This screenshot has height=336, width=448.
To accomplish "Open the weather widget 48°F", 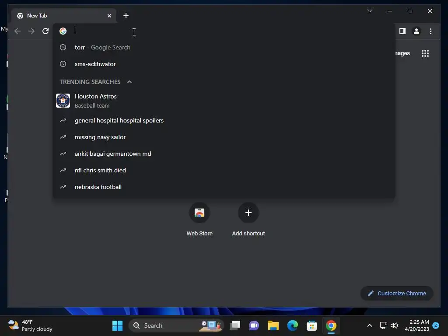I will 30,325.
